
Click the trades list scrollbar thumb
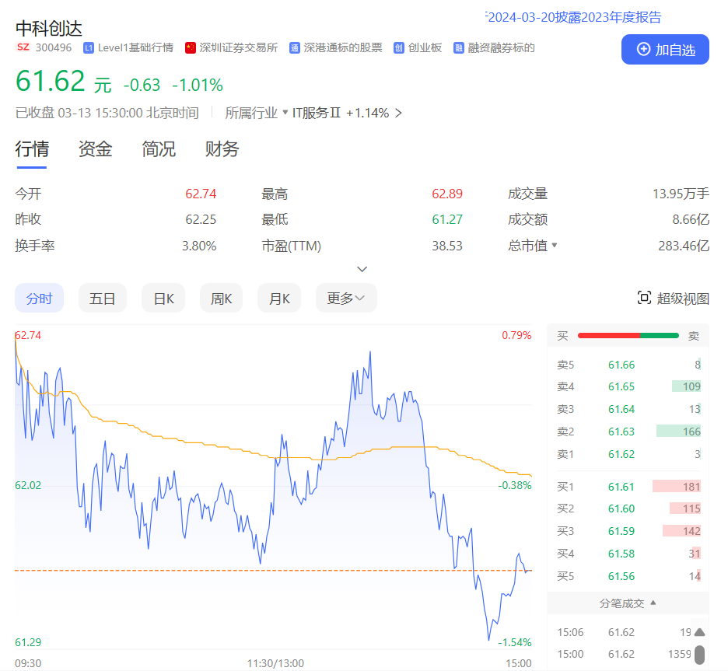point(699,655)
